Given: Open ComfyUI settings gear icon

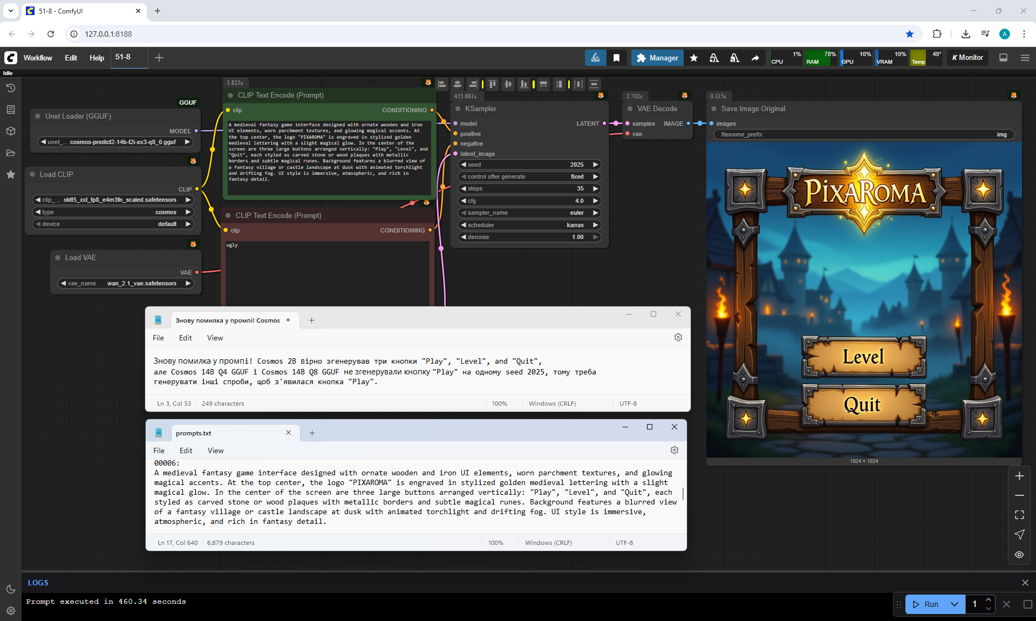Looking at the screenshot, I should [11, 611].
